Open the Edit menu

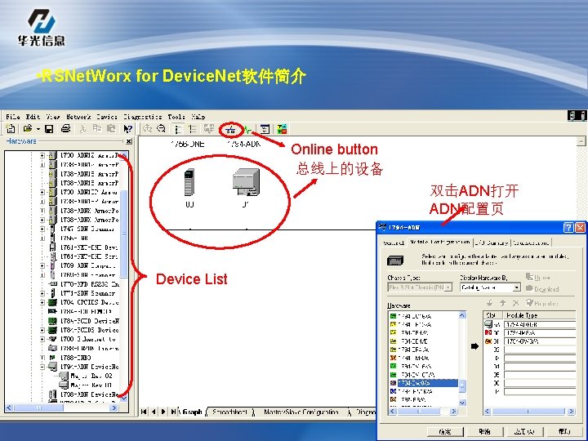coord(33,117)
